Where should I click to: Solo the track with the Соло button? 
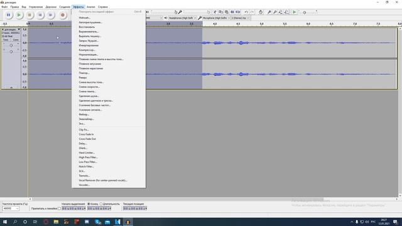click(16, 40)
